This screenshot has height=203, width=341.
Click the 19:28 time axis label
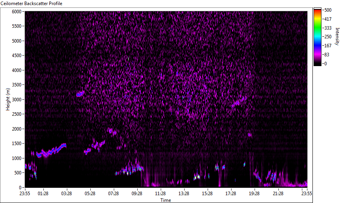click(254, 194)
